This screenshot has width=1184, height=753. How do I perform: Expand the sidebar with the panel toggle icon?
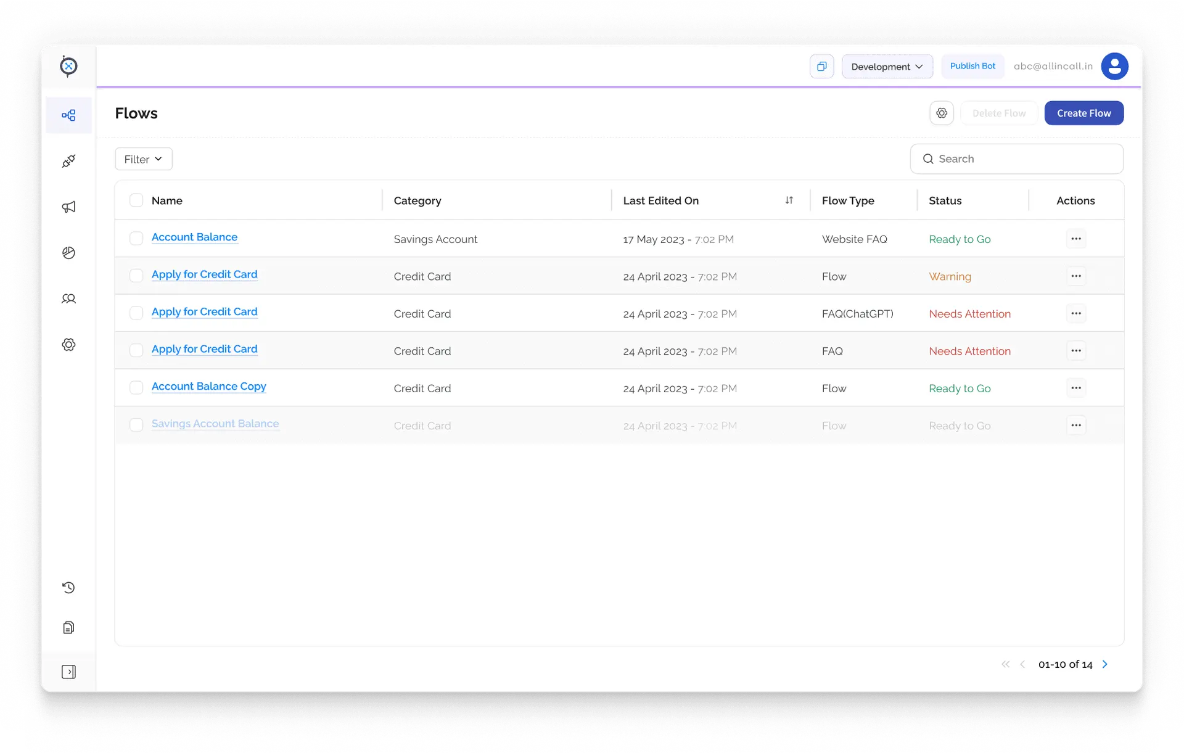(68, 672)
